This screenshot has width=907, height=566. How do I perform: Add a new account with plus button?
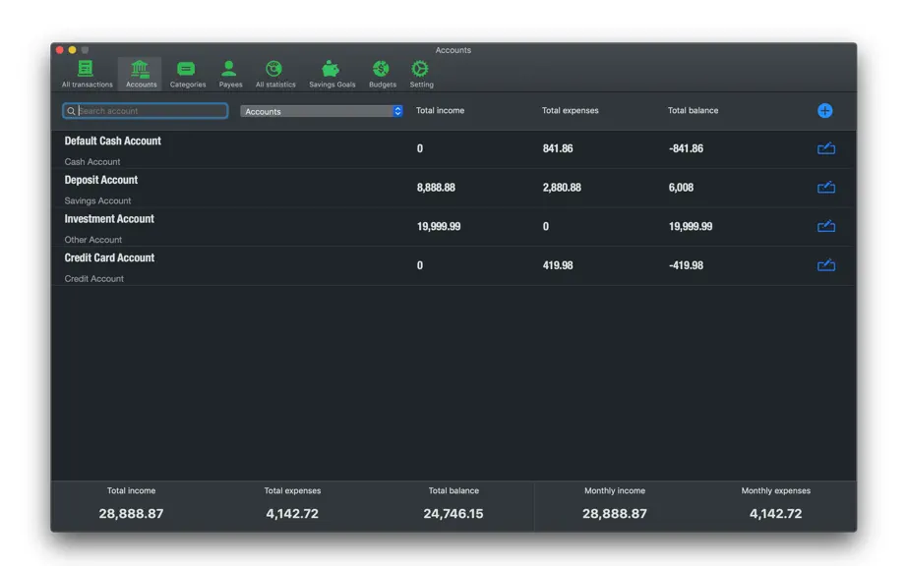(825, 110)
